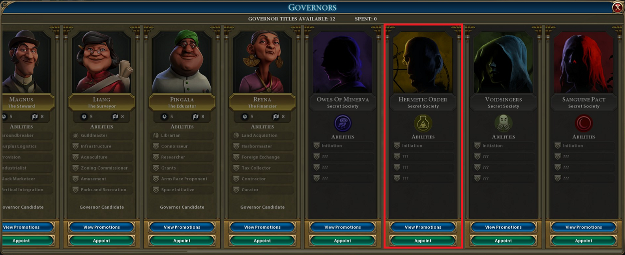
Task: Click Reyna's Land Acquisition ability icon
Action: [x=237, y=135]
